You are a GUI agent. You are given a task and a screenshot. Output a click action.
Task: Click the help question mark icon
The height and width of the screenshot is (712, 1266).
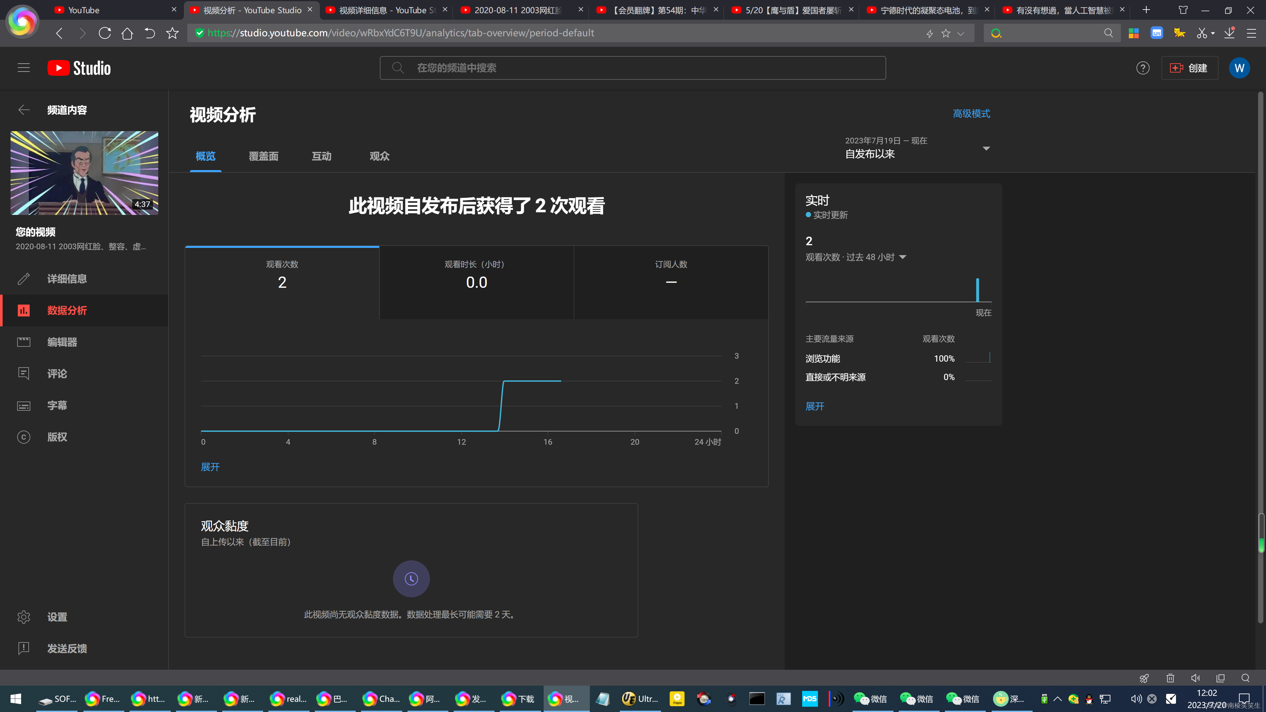pyautogui.click(x=1143, y=68)
